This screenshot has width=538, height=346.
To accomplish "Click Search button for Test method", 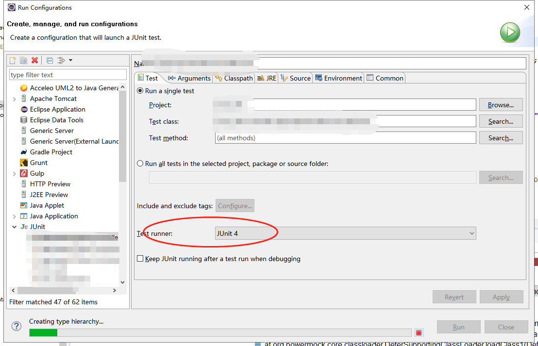I will coord(501,138).
